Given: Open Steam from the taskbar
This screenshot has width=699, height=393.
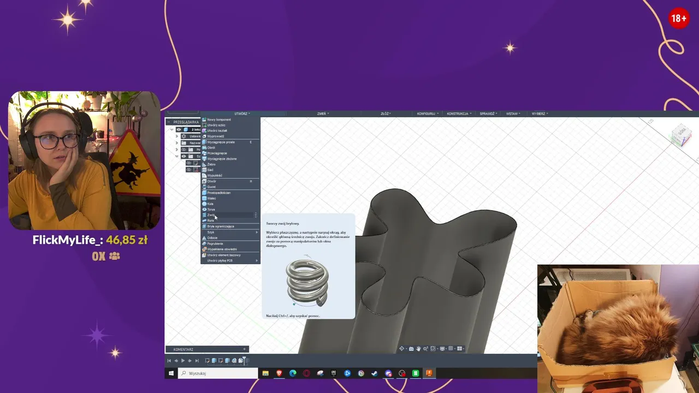Looking at the screenshot, I should pyautogui.click(x=374, y=373).
